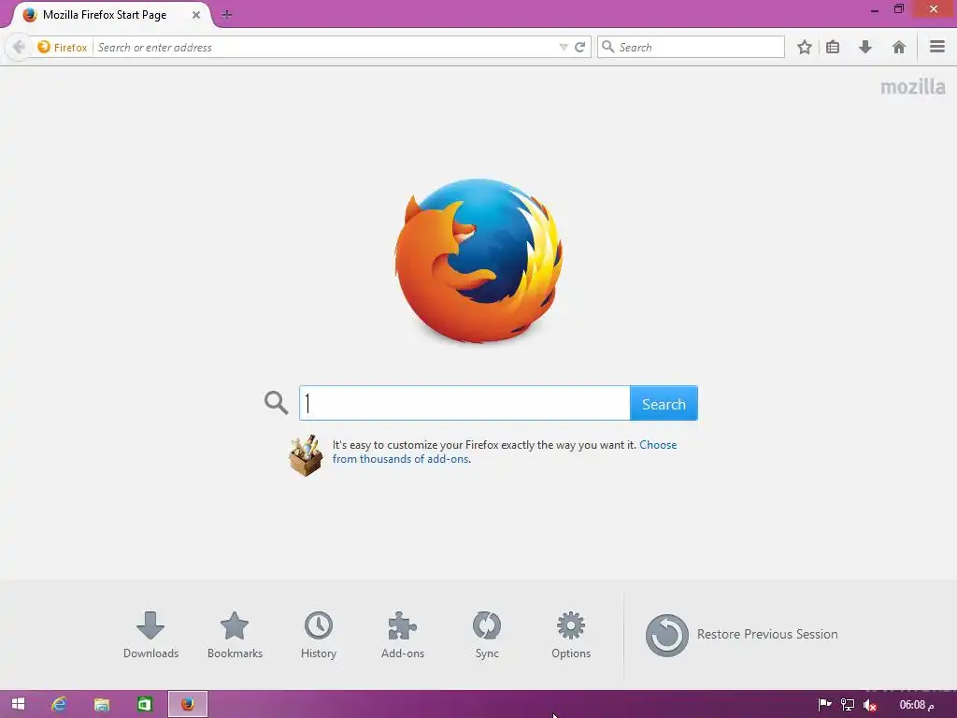Open Add-ons from the start page
The image size is (957, 718).
pyautogui.click(x=402, y=635)
